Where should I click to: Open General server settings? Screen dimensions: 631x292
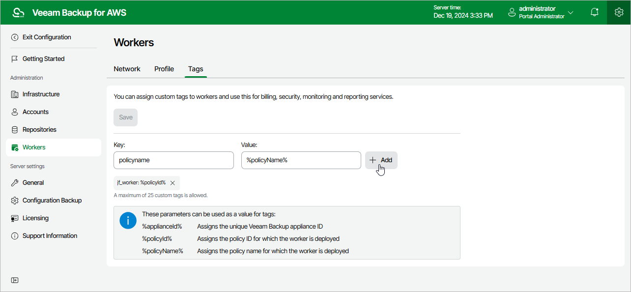coord(33,183)
